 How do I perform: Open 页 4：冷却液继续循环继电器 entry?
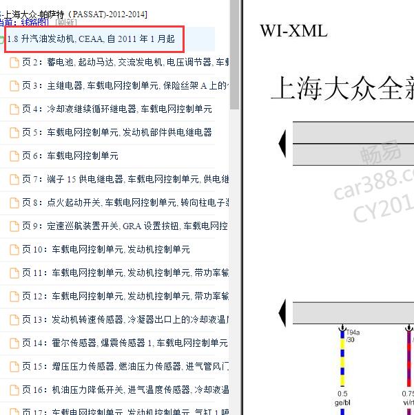click(117, 109)
